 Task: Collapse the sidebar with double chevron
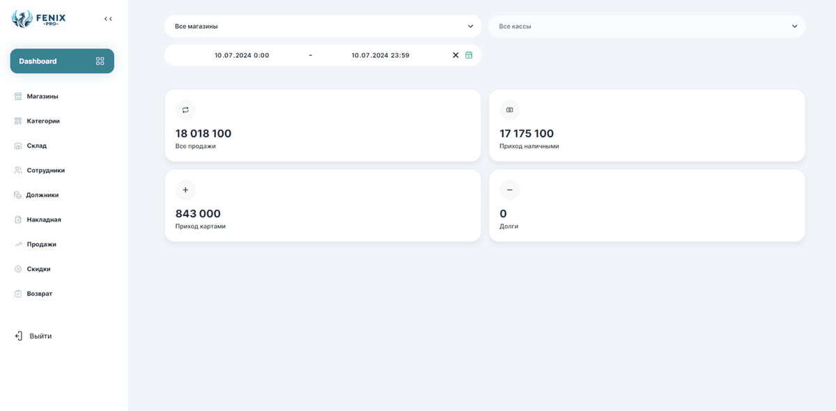(108, 19)
